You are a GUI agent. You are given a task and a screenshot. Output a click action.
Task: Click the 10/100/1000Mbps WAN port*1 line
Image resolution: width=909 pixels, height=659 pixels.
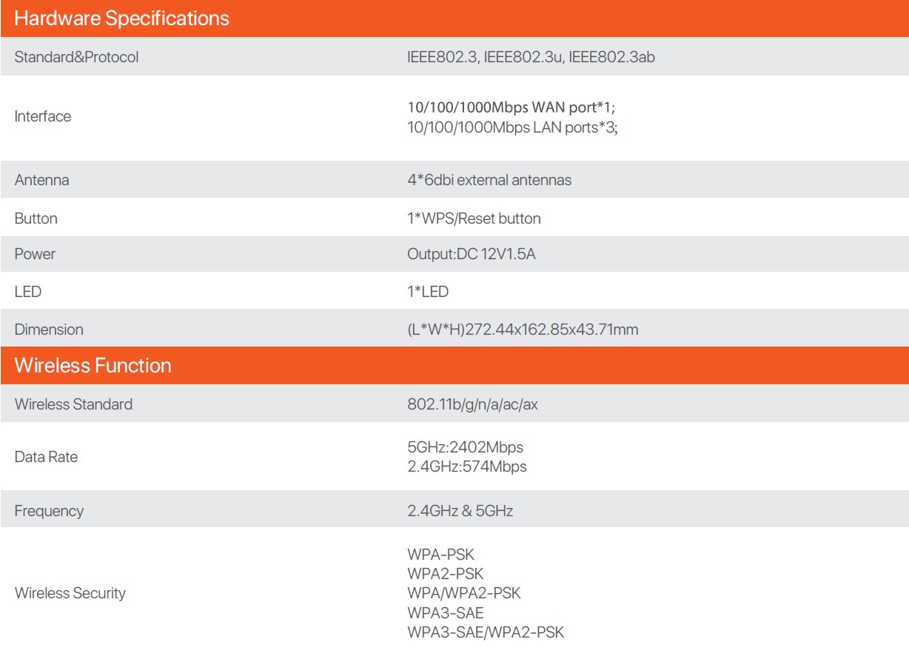pyautogui.click(x=511, y=107)
